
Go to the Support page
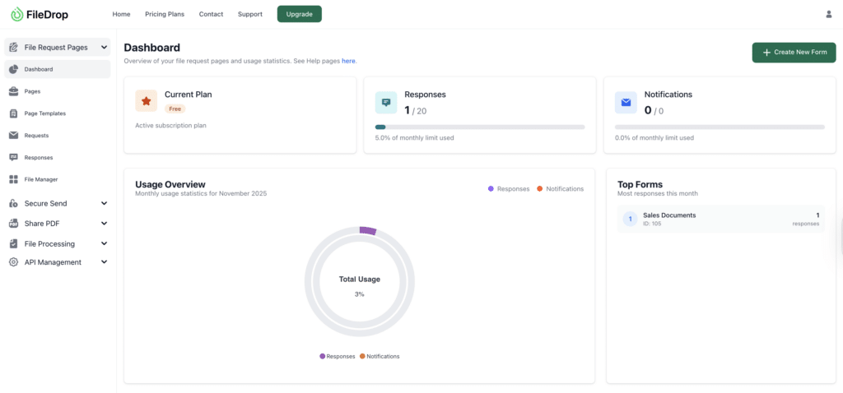pyautogui.click(x=250, y=14)
